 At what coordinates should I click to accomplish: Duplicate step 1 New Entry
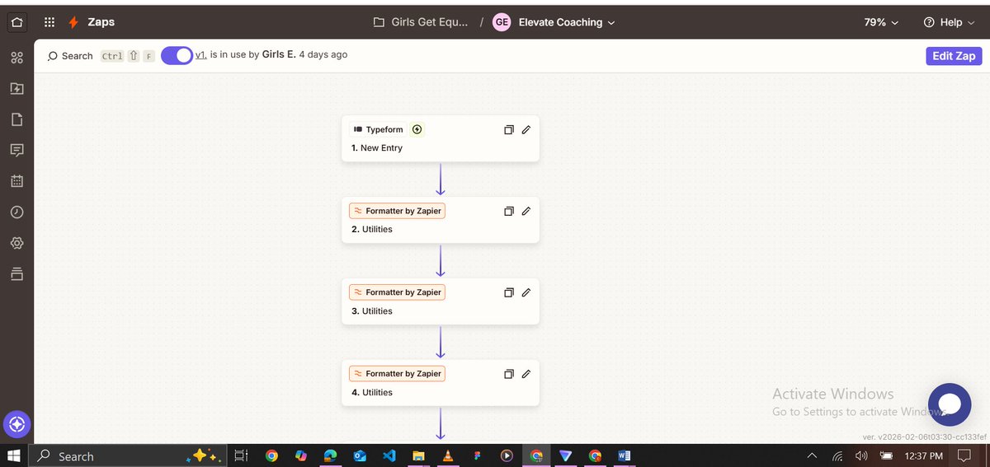coord(509,129)
